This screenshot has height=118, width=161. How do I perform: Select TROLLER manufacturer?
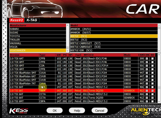[x=38, y=40]
